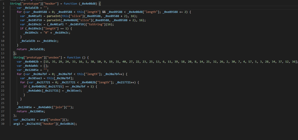Click line number 14 in the gutter
The width and height of the screenshot is (298, 140).
pos(3,57)
